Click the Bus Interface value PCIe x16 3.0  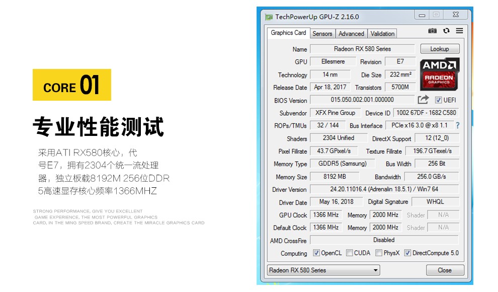point(420,125)
